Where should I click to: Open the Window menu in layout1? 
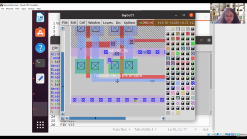(x=94, y=23)
